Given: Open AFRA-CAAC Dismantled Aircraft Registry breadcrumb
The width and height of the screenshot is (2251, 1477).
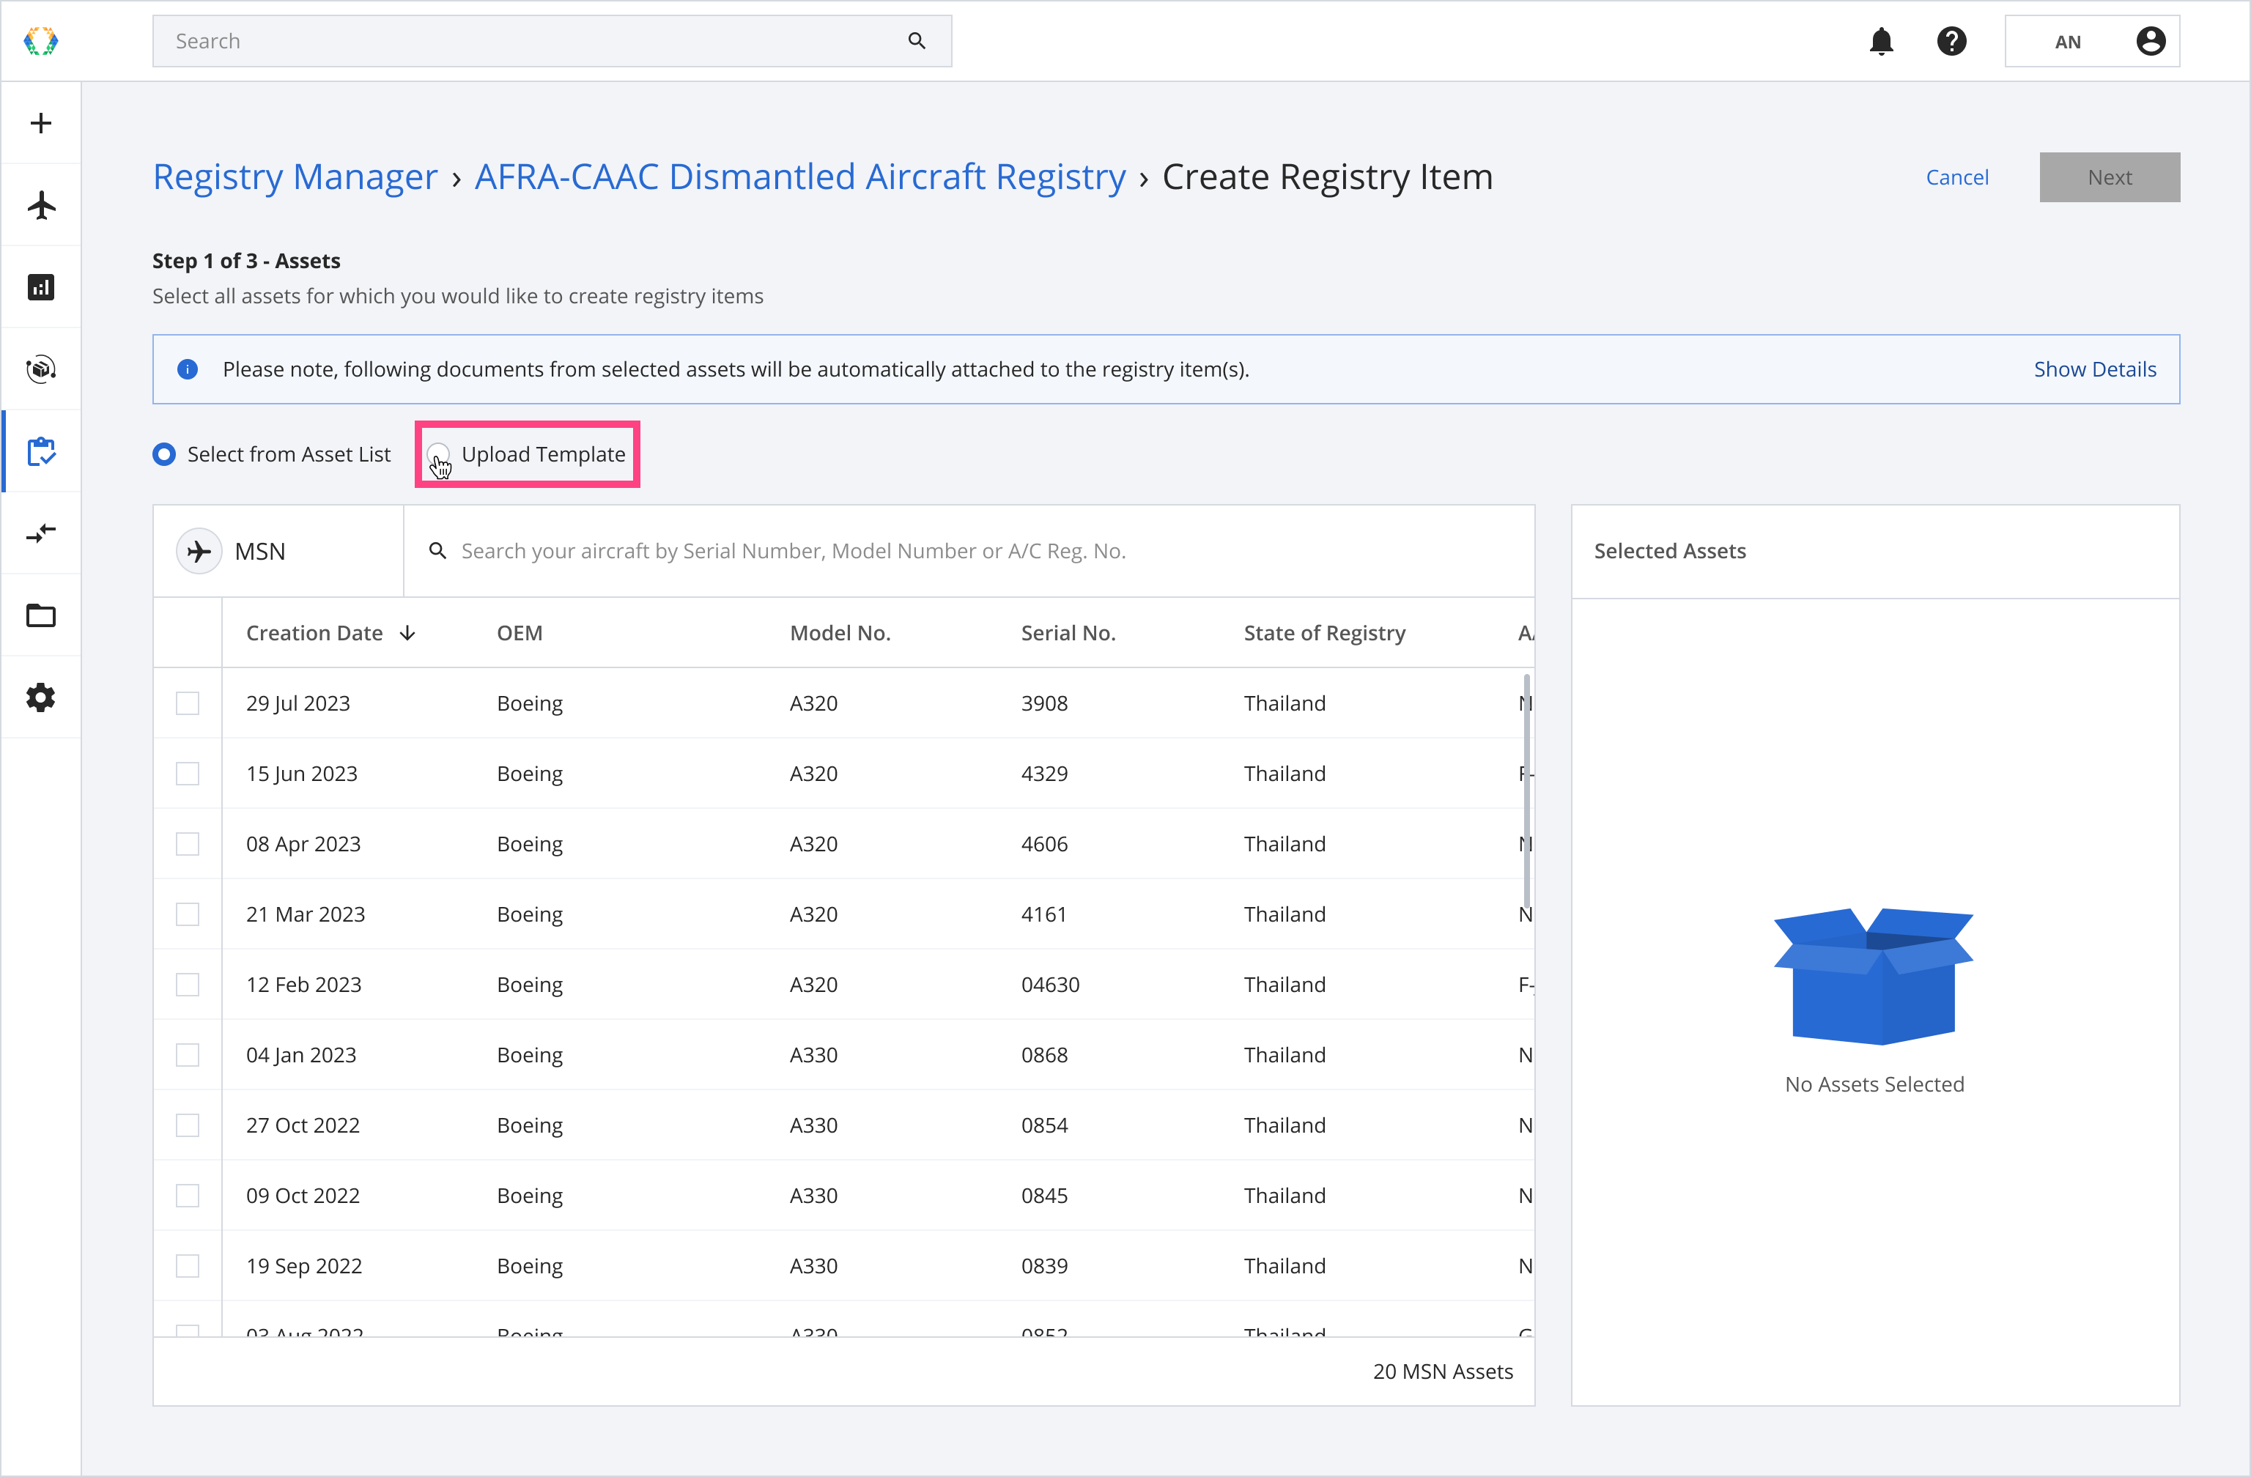Looking at the screenshot, I should coord(799,177).
